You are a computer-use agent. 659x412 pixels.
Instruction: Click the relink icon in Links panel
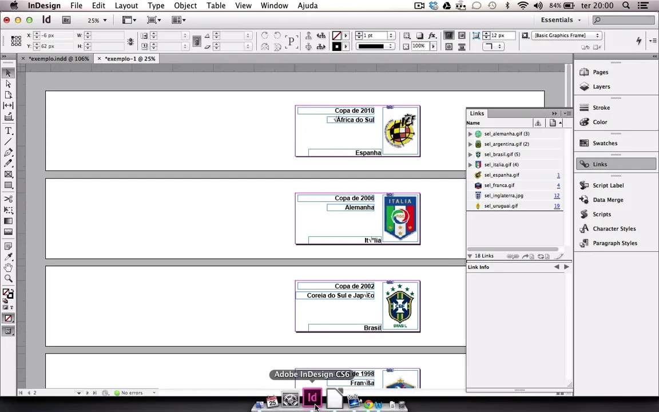(513, 256)
